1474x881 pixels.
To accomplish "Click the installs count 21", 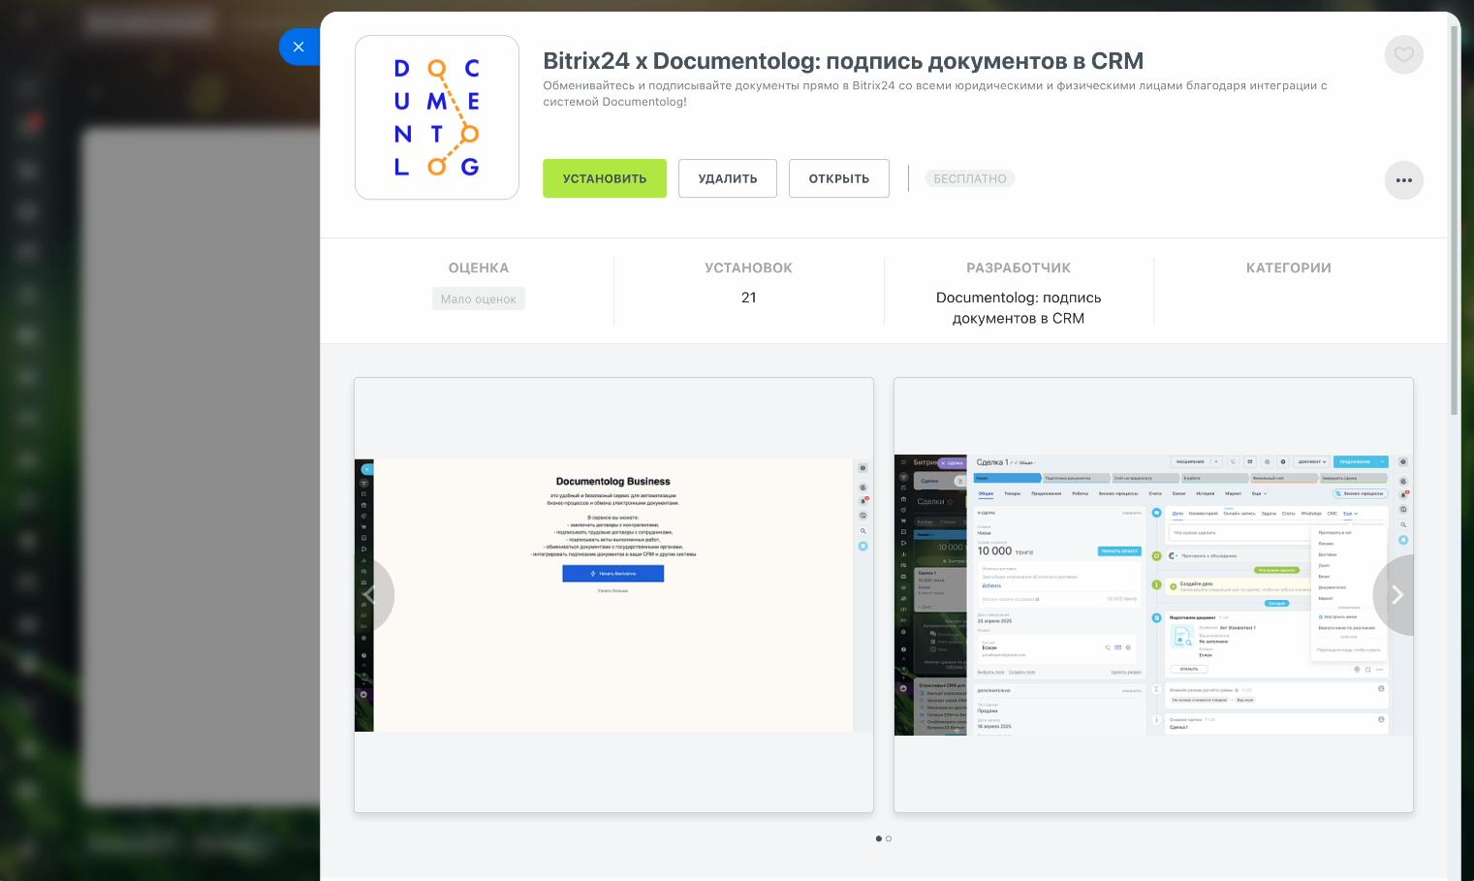I will [749, 298].
